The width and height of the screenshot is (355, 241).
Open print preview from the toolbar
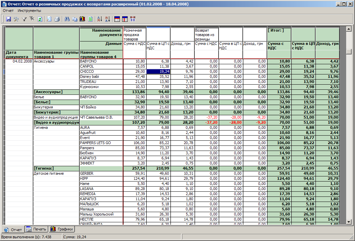[50, 19]
